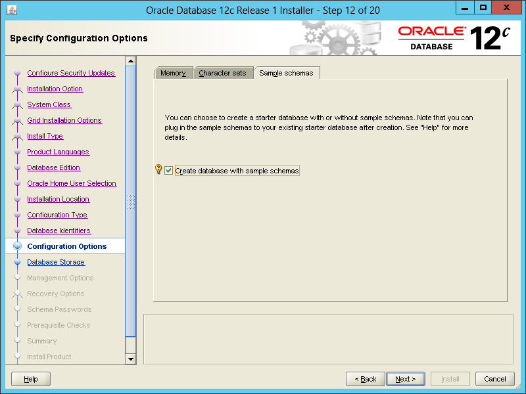Go to Configure Security Updates step
This screenshot has height=394, width=526.
[x=71, y=73]
